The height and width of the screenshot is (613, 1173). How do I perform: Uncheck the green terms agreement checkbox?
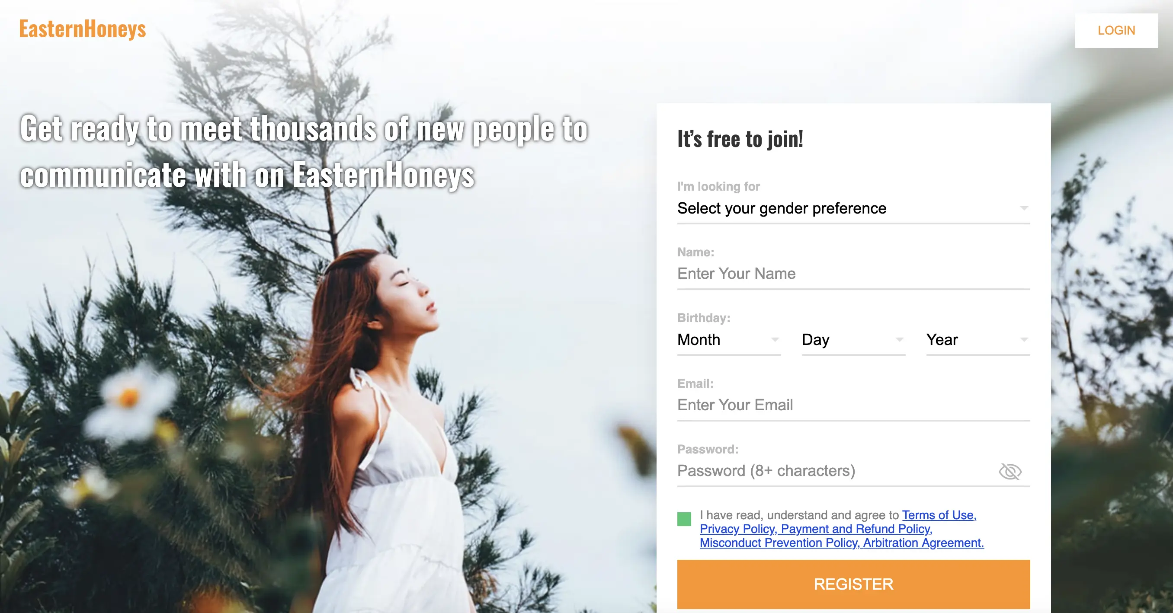(x=684, y=519)
